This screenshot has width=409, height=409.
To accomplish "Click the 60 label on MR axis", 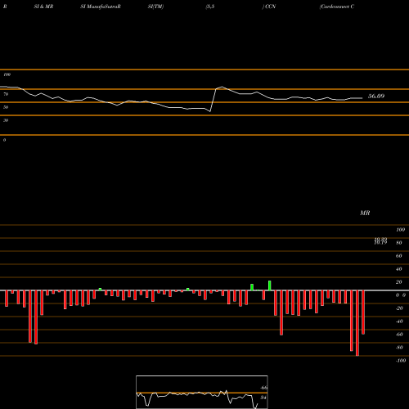I will tap(399, 256).
